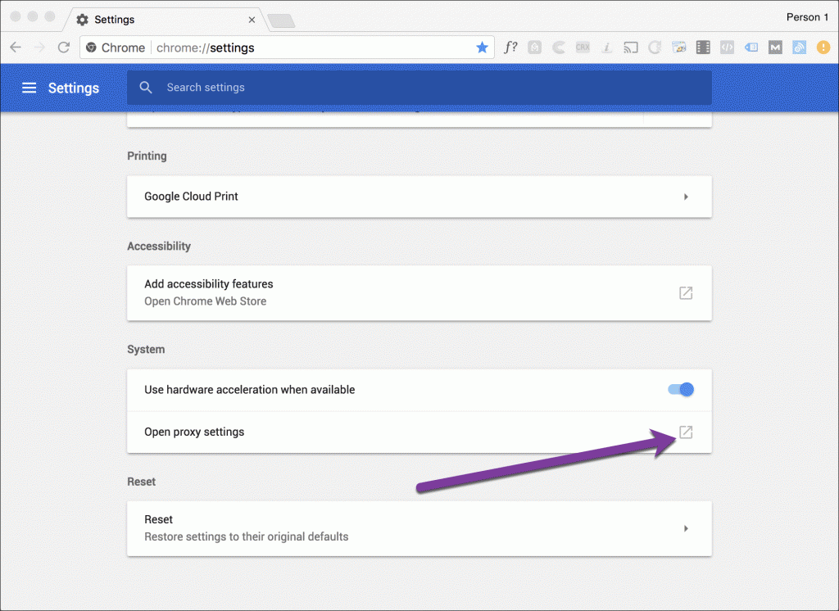Click 'Google Cloud Print' label
This screenshot has width=839, height=611.
click(x=191, y=197)
